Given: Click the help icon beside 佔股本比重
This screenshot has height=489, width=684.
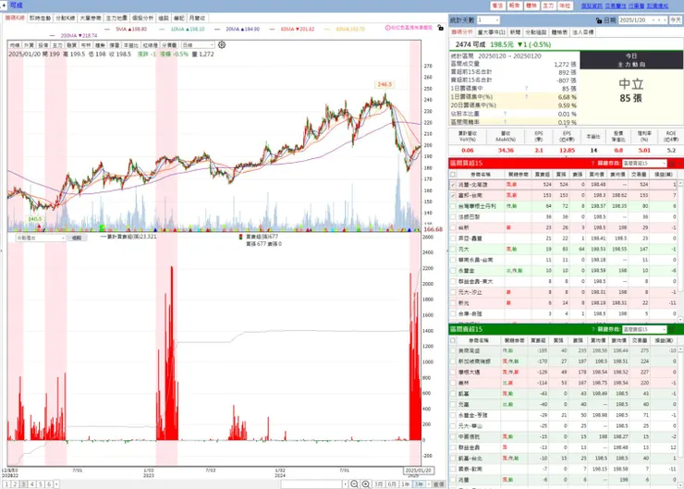Looking at the screenshot, I should [x=506, y=114].
